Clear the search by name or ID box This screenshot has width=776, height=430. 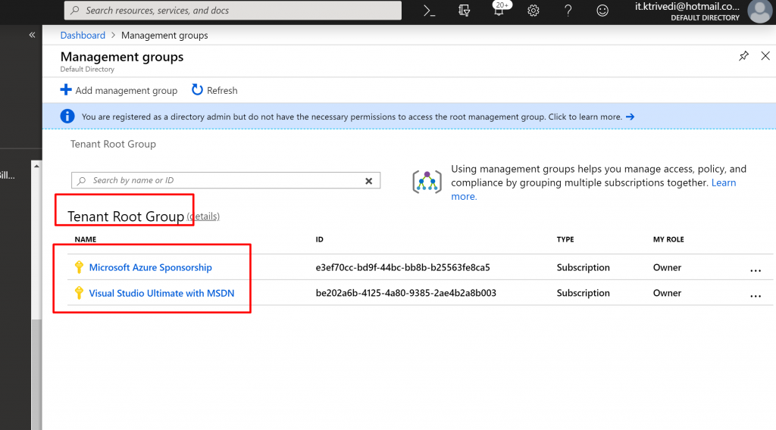pos(368,181)
